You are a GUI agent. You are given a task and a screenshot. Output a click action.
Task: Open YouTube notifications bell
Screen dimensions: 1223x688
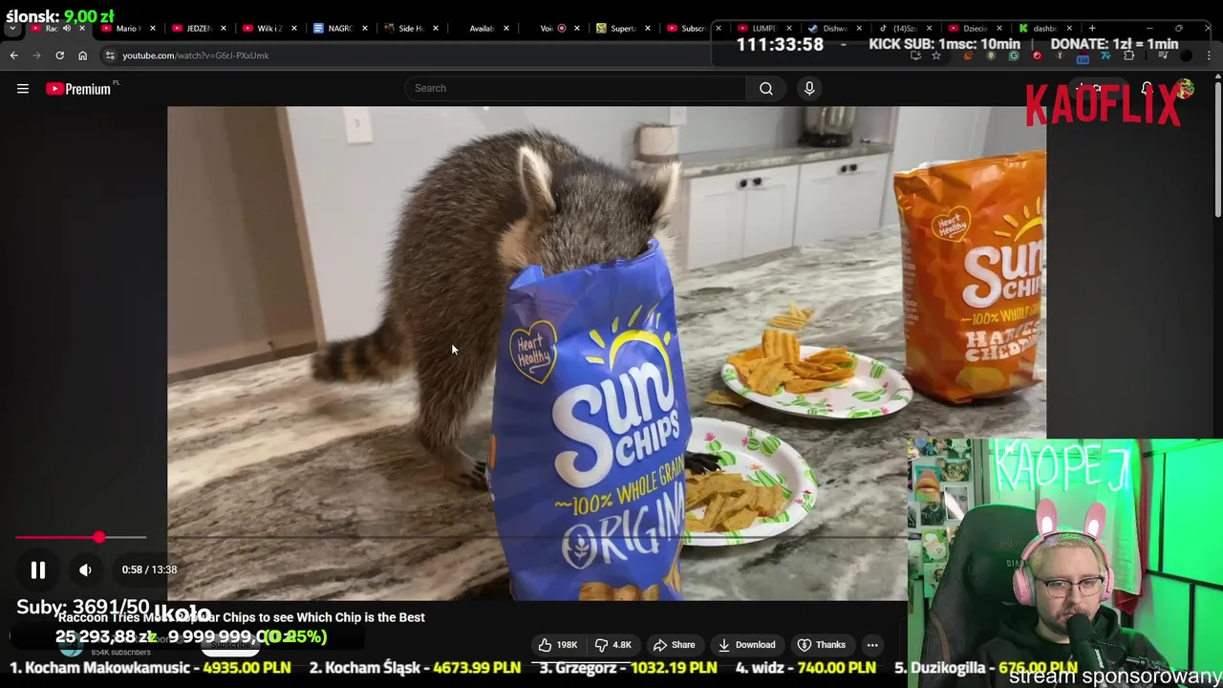1147,89
